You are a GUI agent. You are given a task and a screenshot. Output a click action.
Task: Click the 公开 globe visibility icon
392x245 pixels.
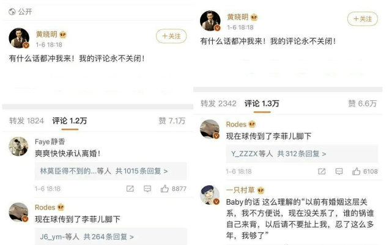pyautogui.click(x=12, y=12)
